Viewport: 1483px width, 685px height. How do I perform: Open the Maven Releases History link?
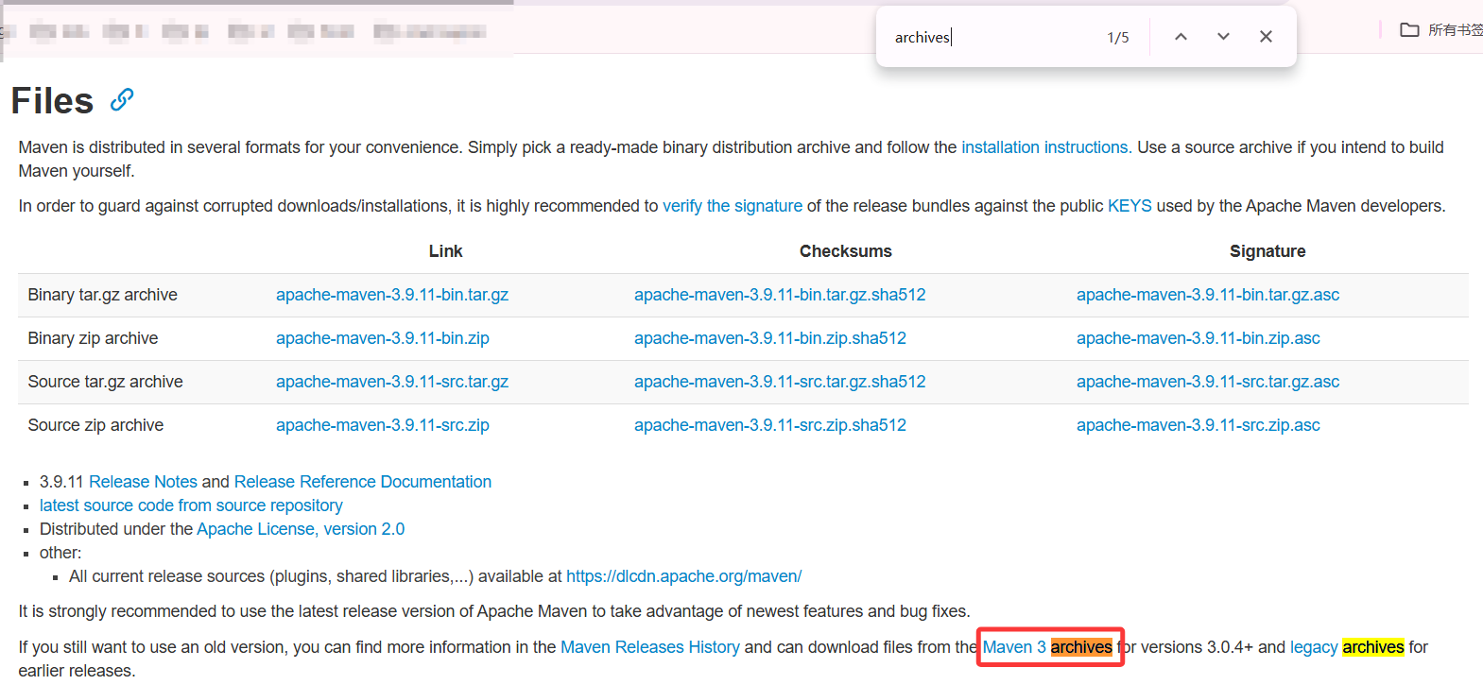click(x=649, y=647)
